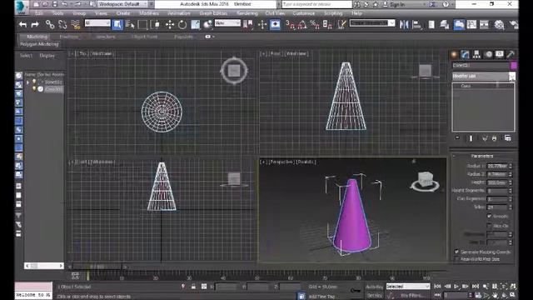
Task: Toggle Percent Snap button
Action: 315,24
